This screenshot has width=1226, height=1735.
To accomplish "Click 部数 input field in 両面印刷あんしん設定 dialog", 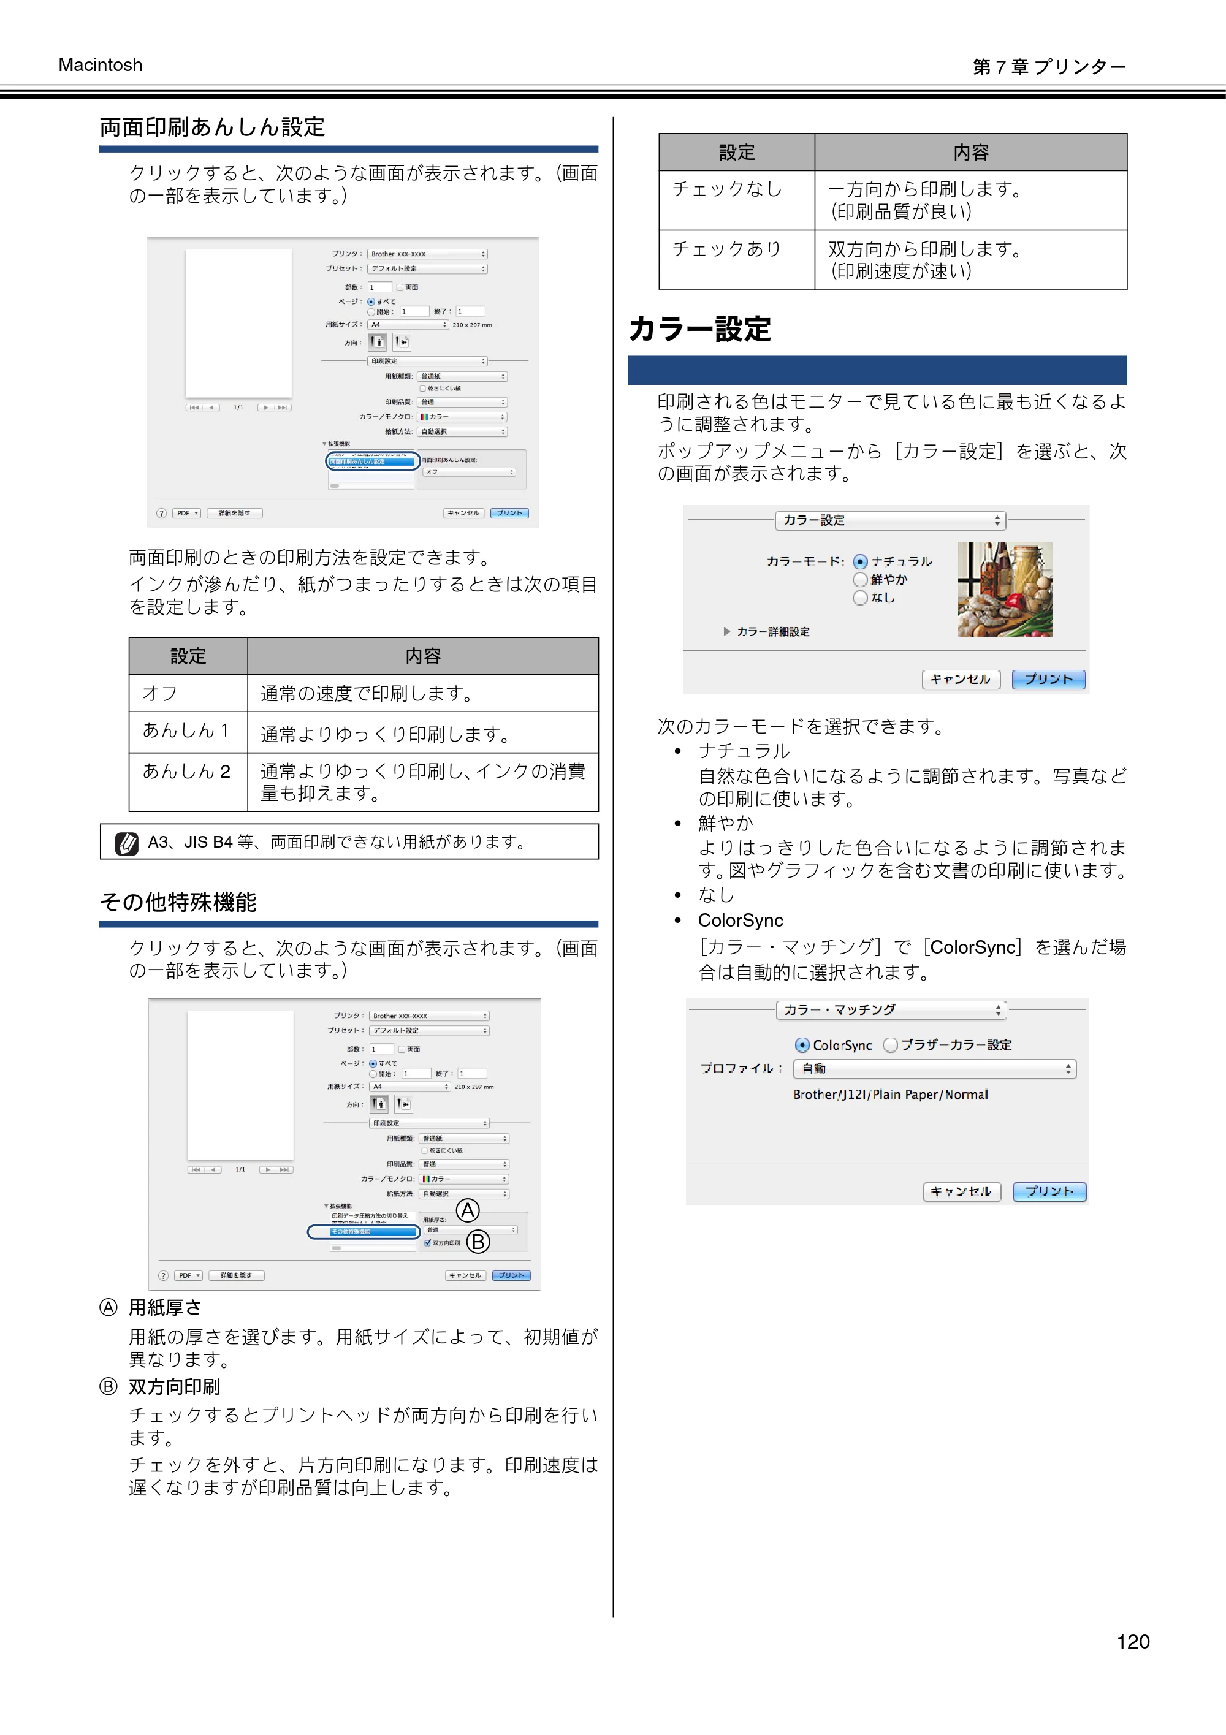I will pos(379,287).
